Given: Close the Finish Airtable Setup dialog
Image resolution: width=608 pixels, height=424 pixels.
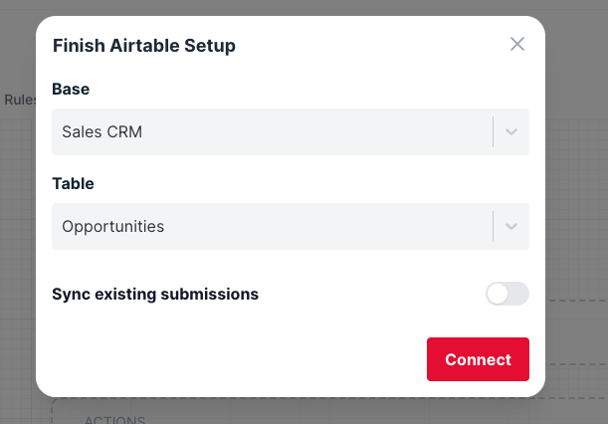Looking at the screenshot, I should click(516, 44).
